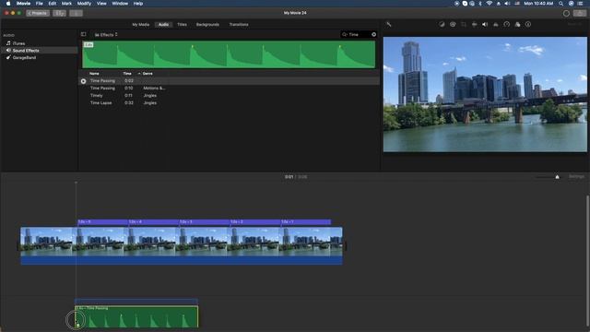Show the Clip Information icon
Screen dimensions: 590x332
point(528,25)
